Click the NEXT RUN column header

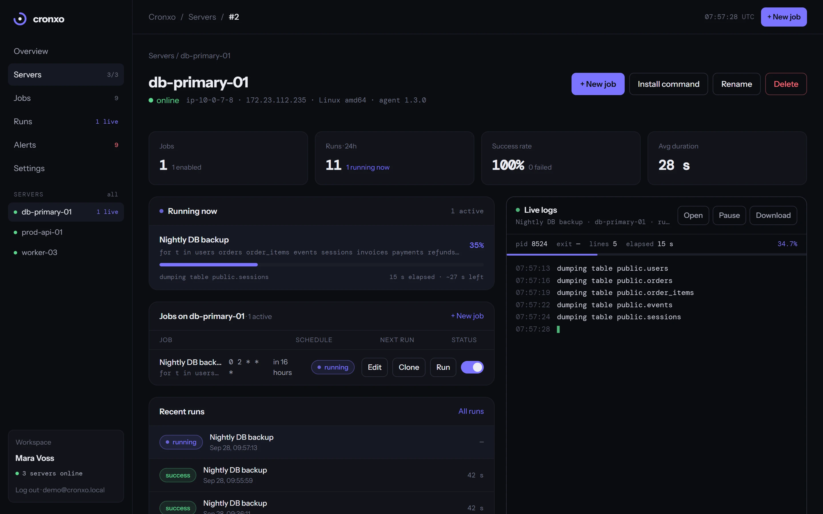click(x=397, y=340)
